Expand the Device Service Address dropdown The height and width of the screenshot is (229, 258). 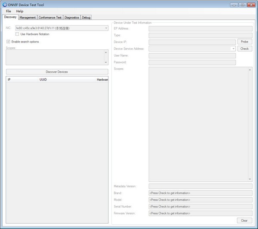click(233, 49)
